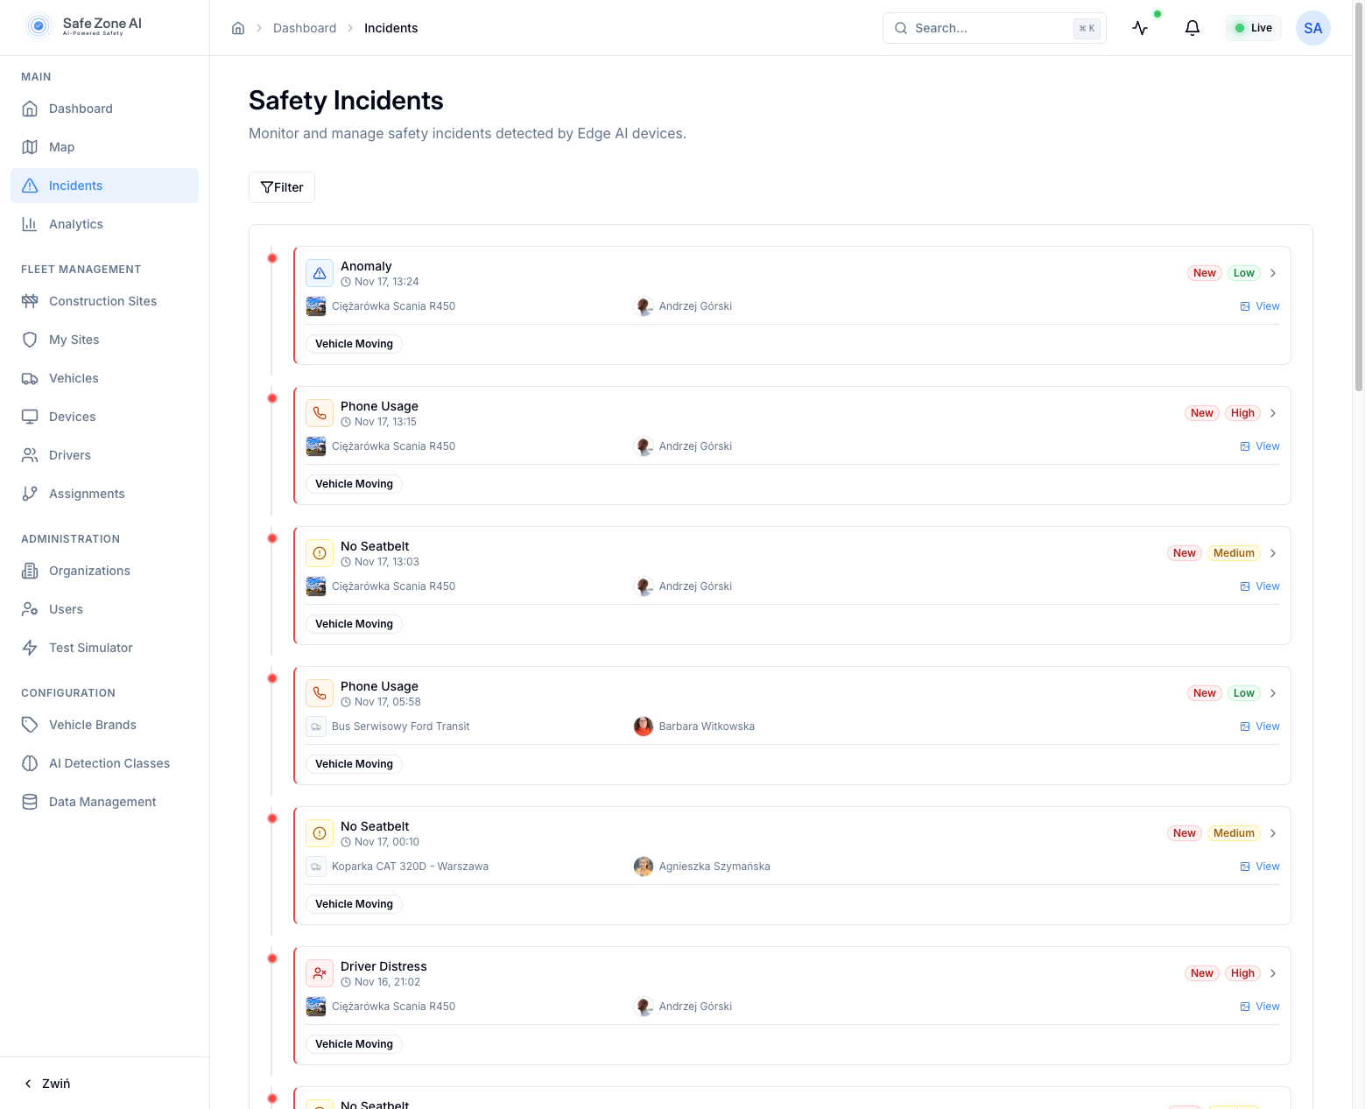
Task: Click the SA user avatar badge
Action: point(1312,27)
